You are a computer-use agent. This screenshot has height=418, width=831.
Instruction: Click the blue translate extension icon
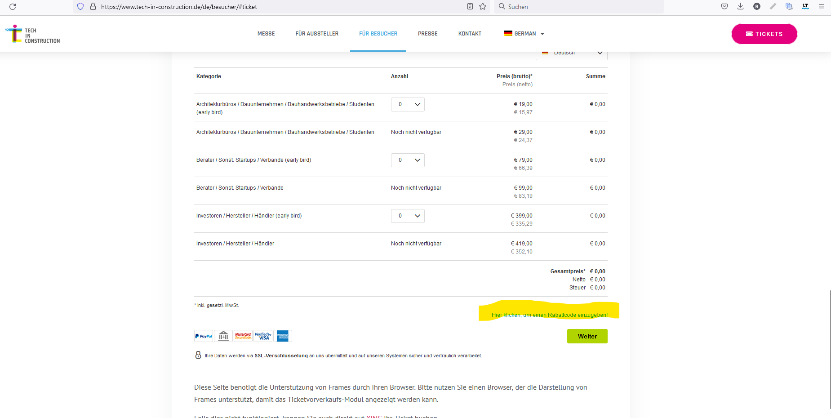[789, 6]
